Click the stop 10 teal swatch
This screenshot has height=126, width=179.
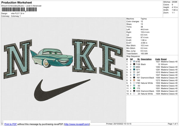(x=134, y=86)
